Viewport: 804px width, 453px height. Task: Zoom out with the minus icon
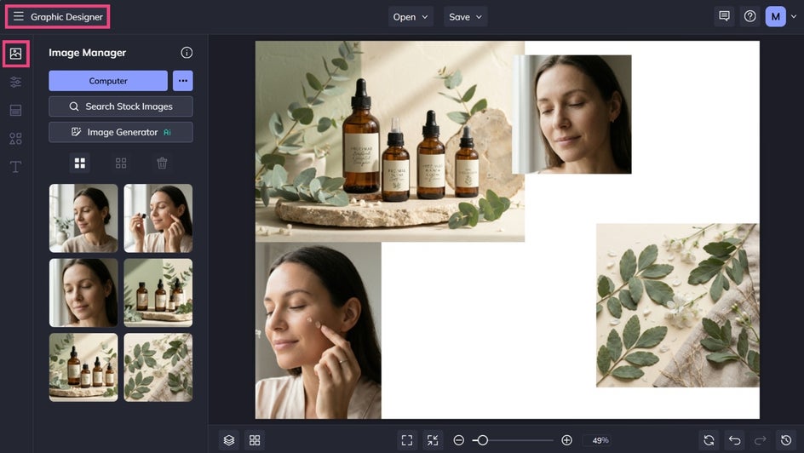(x=459, y=440)
